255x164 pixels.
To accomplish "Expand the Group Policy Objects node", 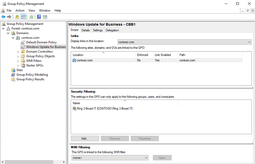I will pos(18,56).
